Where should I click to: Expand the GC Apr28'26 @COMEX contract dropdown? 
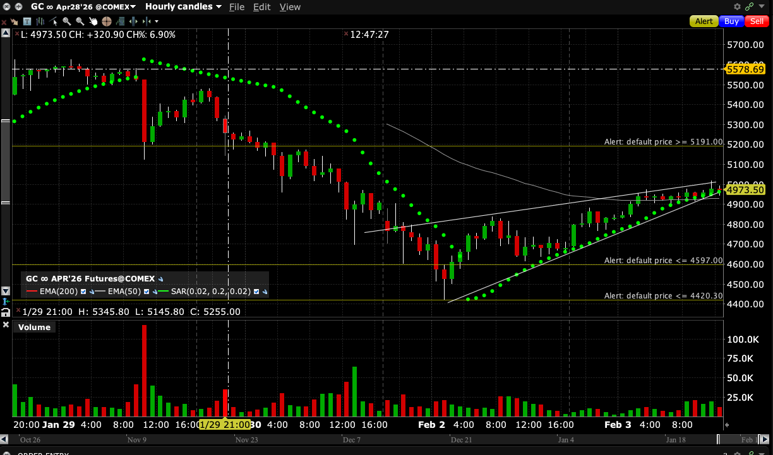tap(83, 6)
